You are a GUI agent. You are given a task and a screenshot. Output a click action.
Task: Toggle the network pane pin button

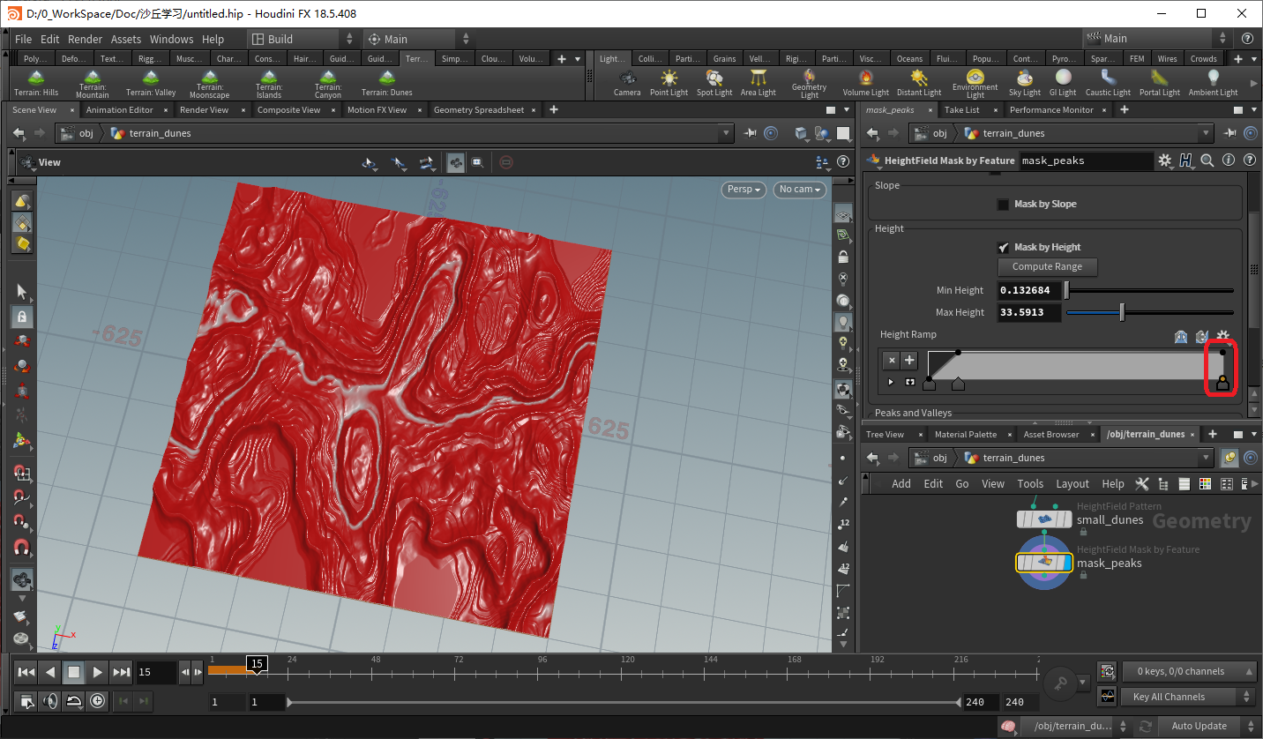pyautogui.click(x=1229, y=458)
